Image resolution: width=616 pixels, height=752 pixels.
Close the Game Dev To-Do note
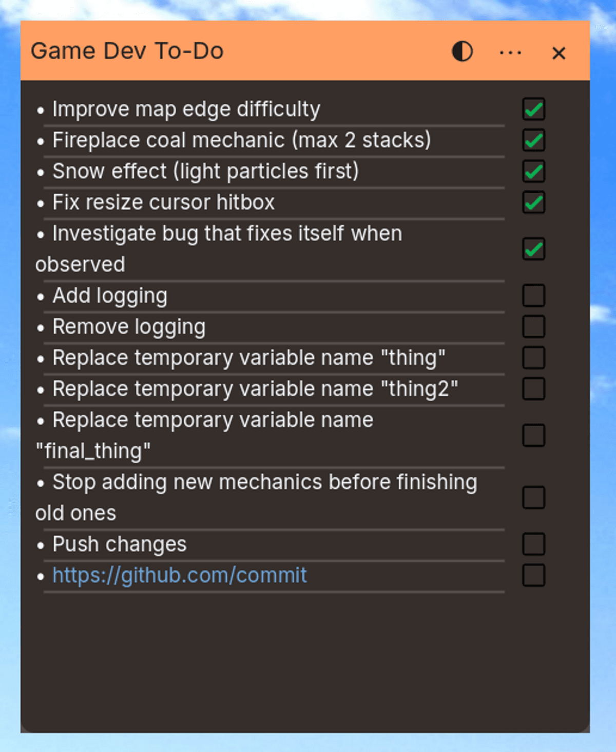click(x=559, y=53)
